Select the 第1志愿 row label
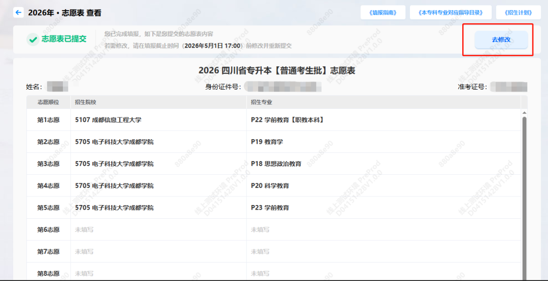This screenshot has height=281, width=548. (x=48, y=120)
